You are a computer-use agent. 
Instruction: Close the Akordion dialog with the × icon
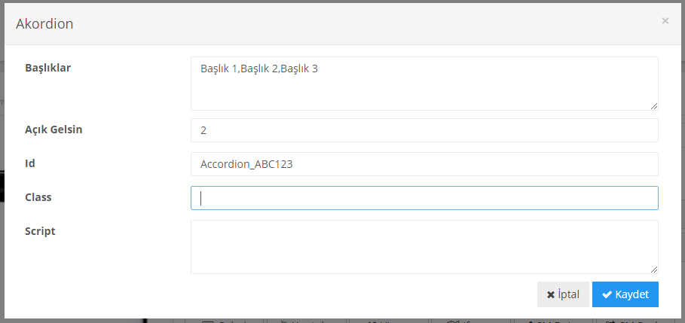[665, 21]
